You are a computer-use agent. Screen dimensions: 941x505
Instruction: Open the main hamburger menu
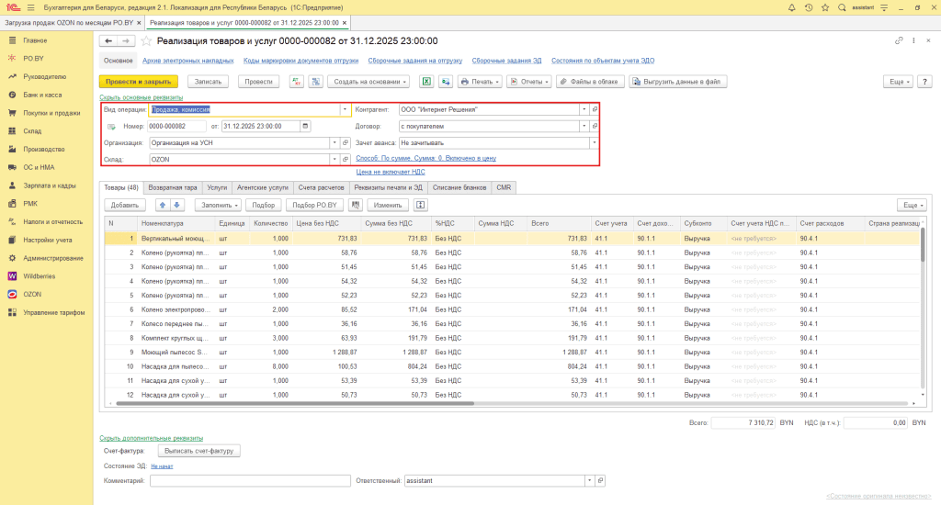coord(30,7)
